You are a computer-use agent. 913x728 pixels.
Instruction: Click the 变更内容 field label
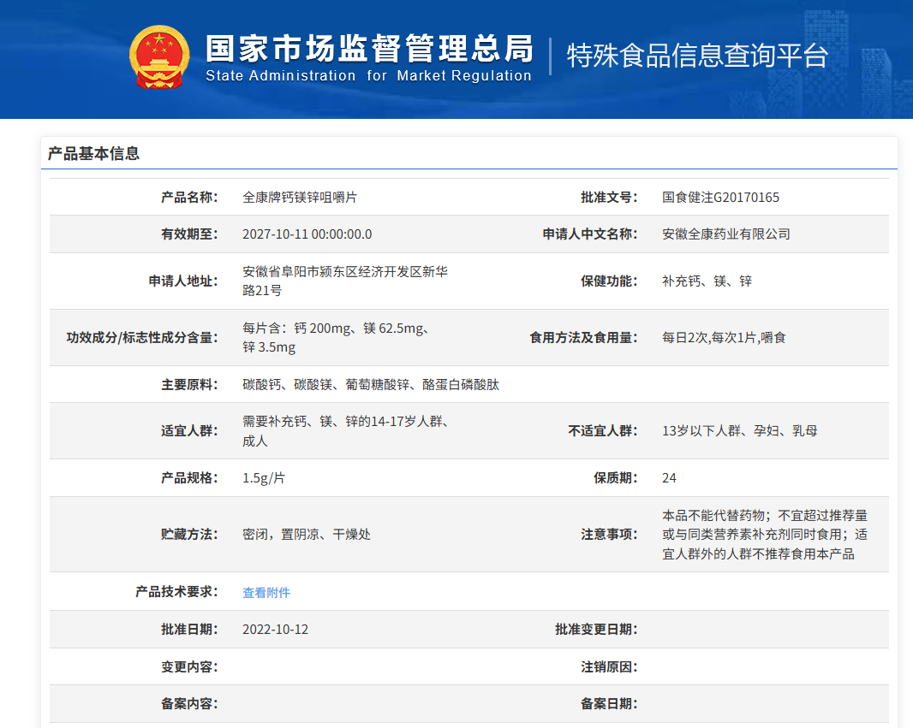pyautogui.click(x=189, y=667)
